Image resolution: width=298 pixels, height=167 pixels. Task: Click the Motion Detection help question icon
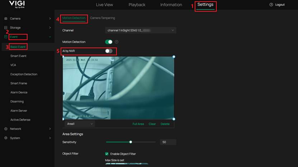(117, 42)
